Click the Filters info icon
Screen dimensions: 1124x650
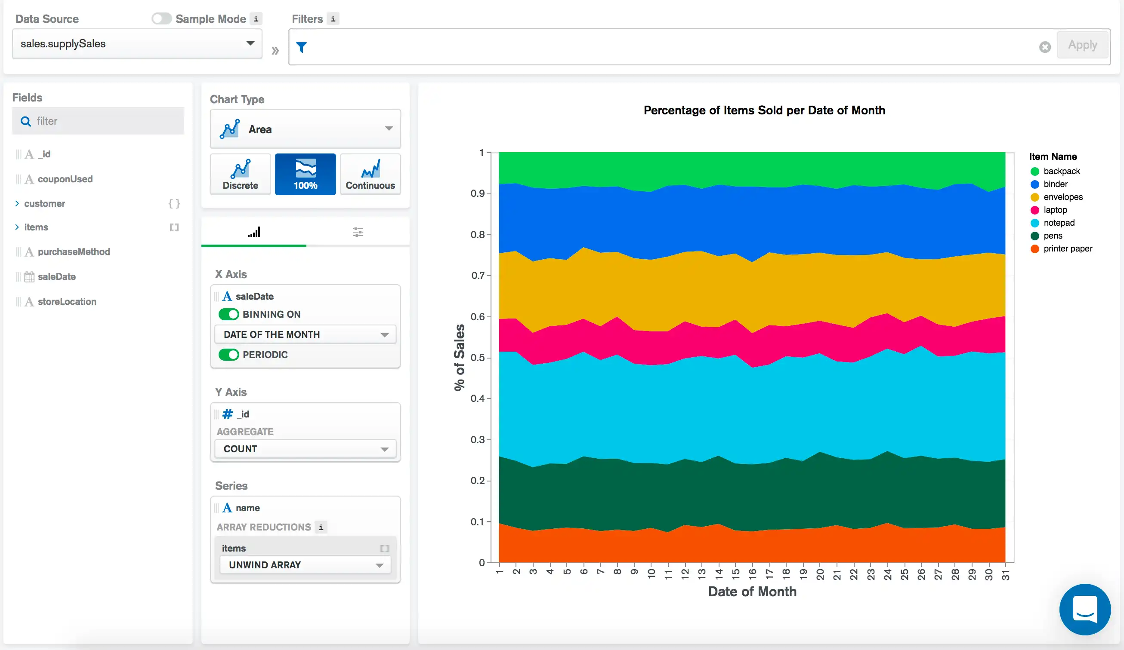(x=333, y=19)
